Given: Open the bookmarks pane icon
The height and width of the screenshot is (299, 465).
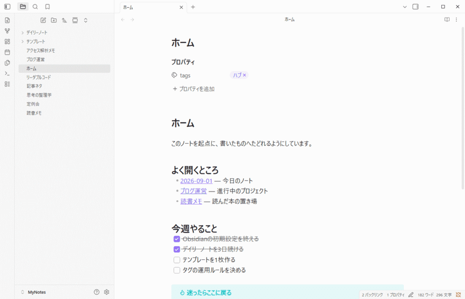Looking at the screenshot, I should pos(47,6).
